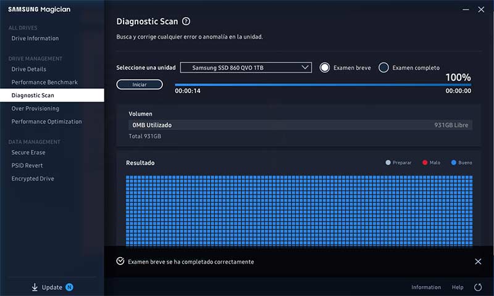Select the Diagnostic Scan sidebar item
Image resolution: width=494 pixels, height=296 pixels.
[x=52, y=96]
